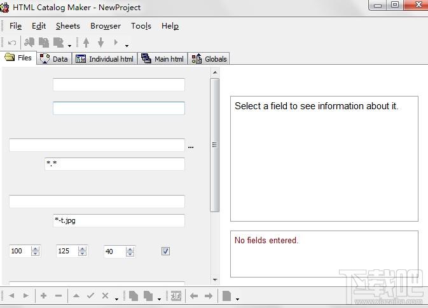Click the field containing *-t.jpg

[119, 220]
